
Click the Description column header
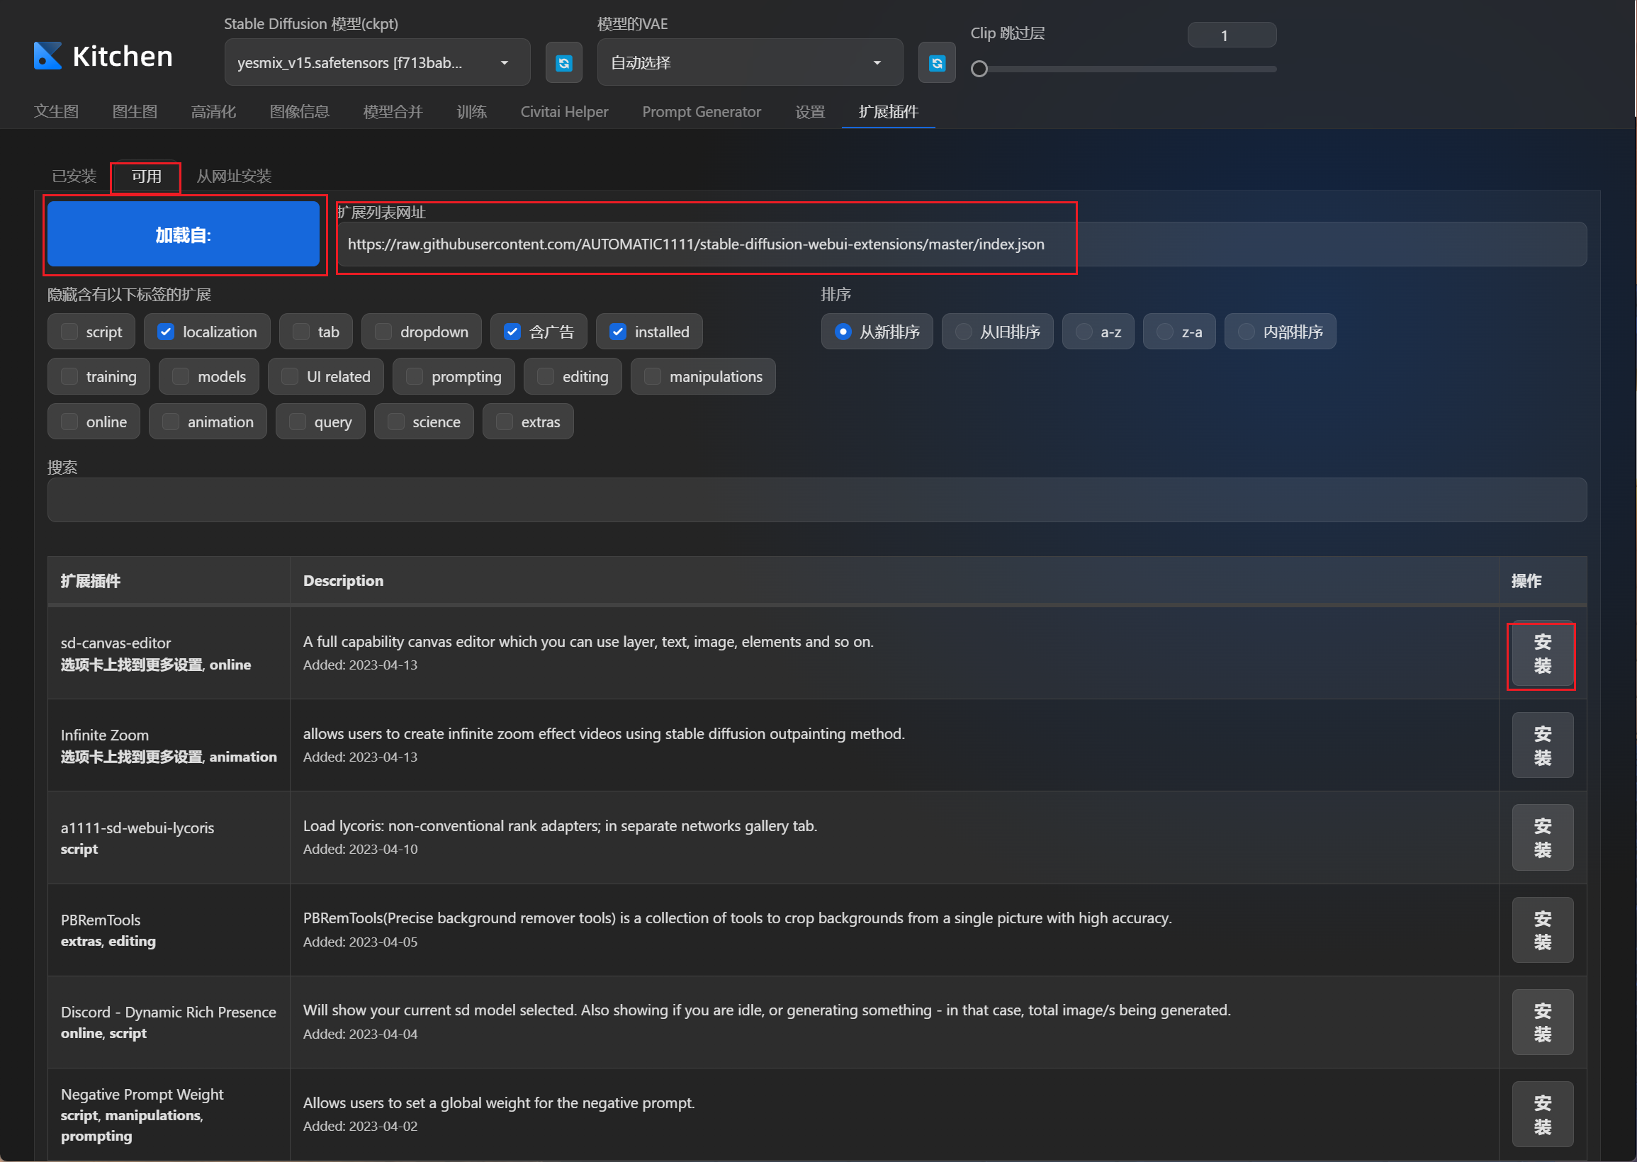894,581
